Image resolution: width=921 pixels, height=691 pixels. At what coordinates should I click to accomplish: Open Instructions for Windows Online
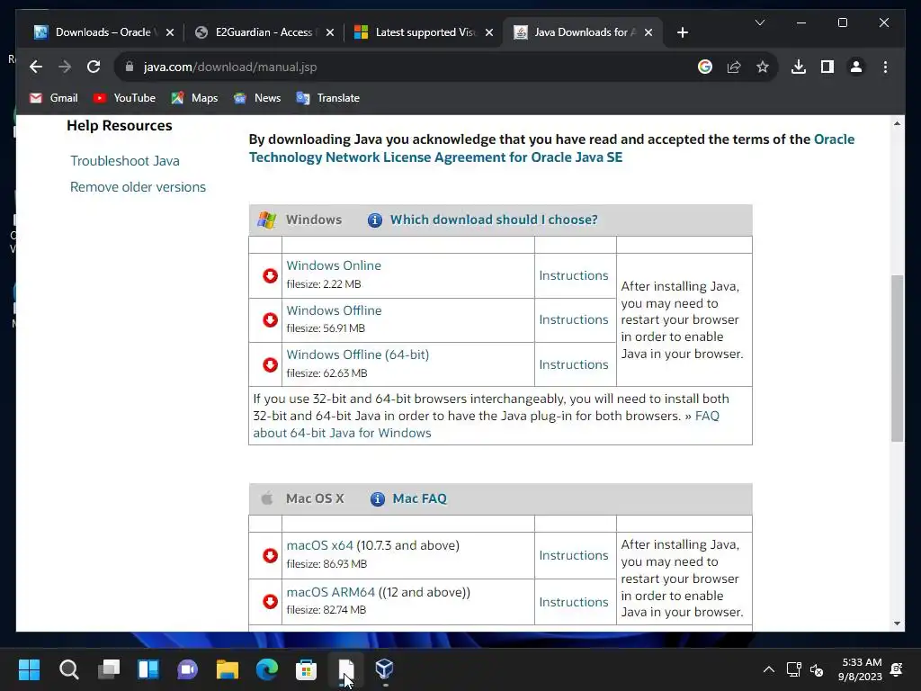pos(574,275)
